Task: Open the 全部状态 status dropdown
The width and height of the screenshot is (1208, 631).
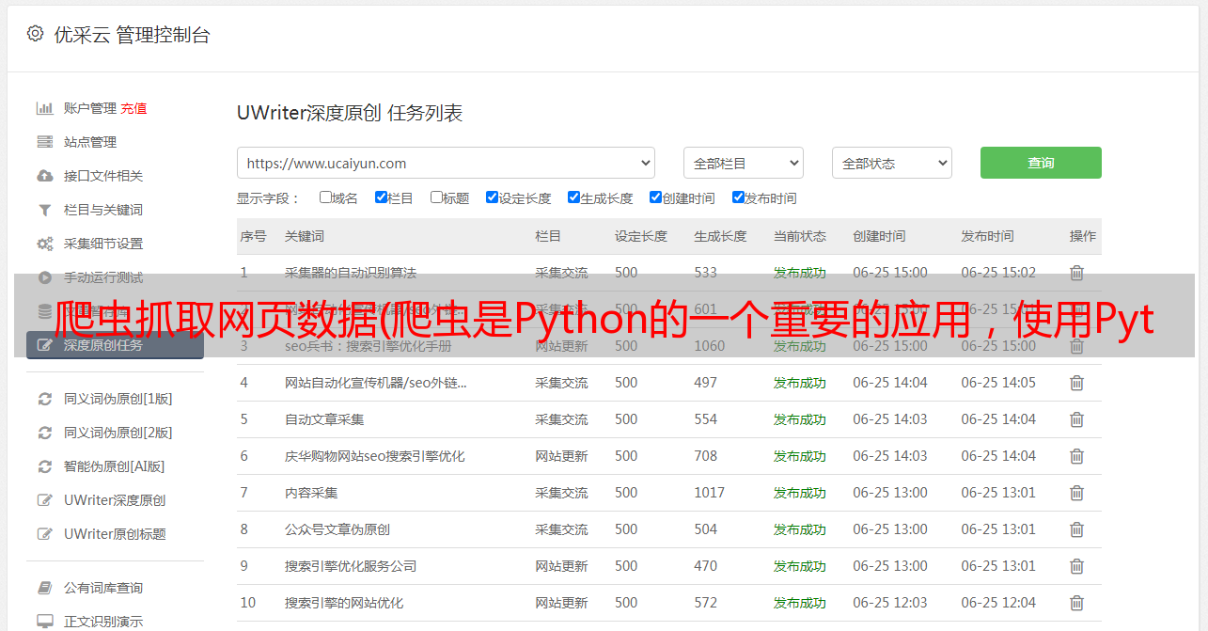Action: pos(891,163)
